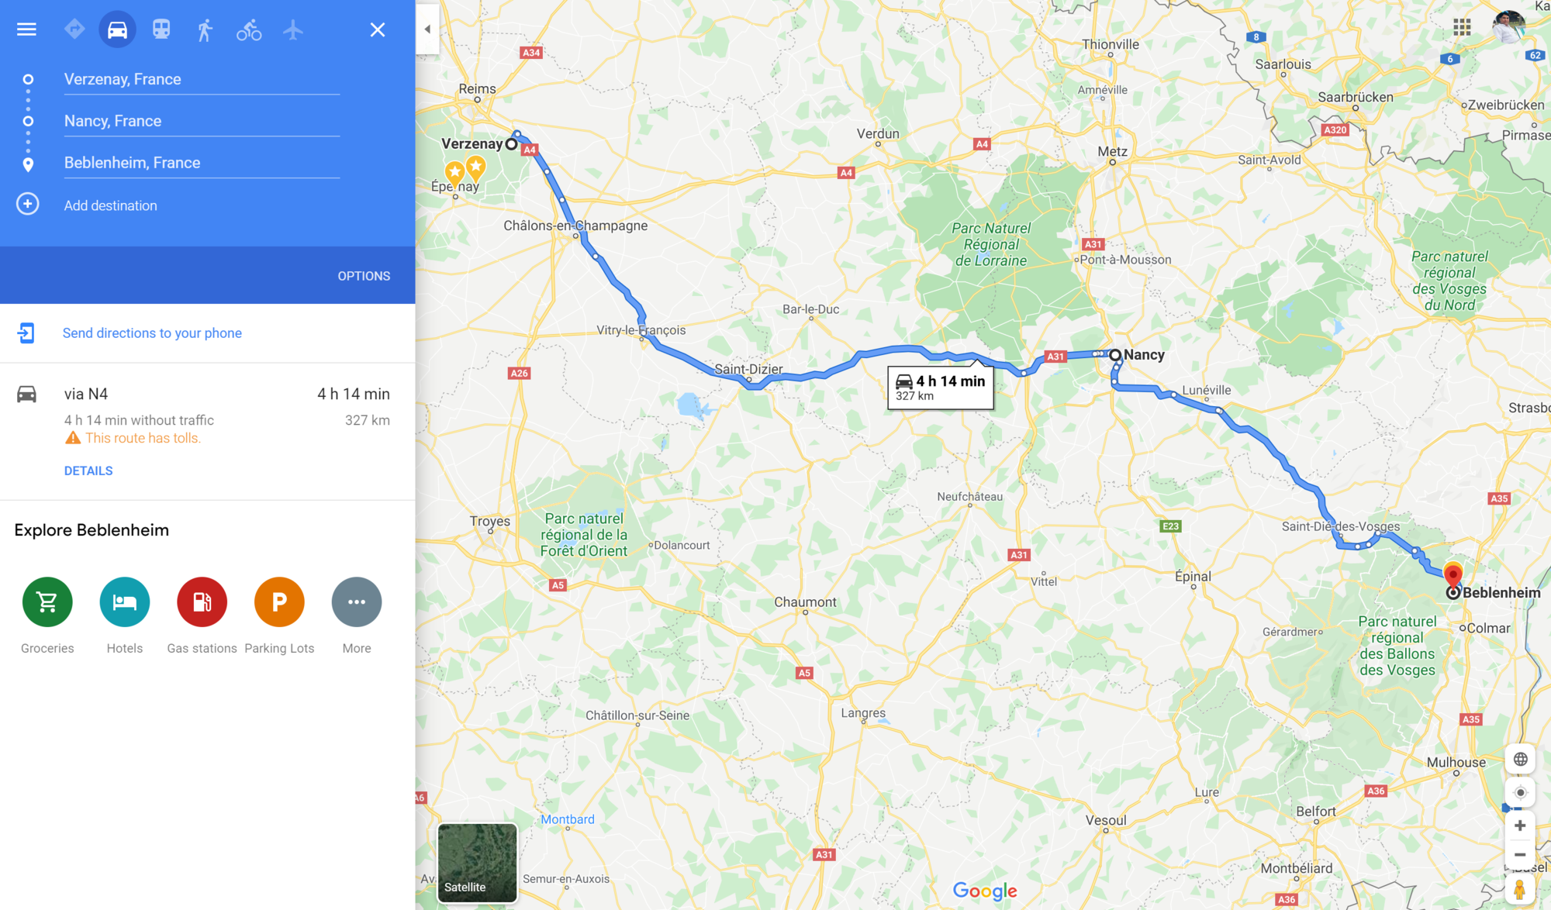Toggle globe view mode
This screenshot has height=910, width=1551.
pyautogui.click(x=1520, y=759)
